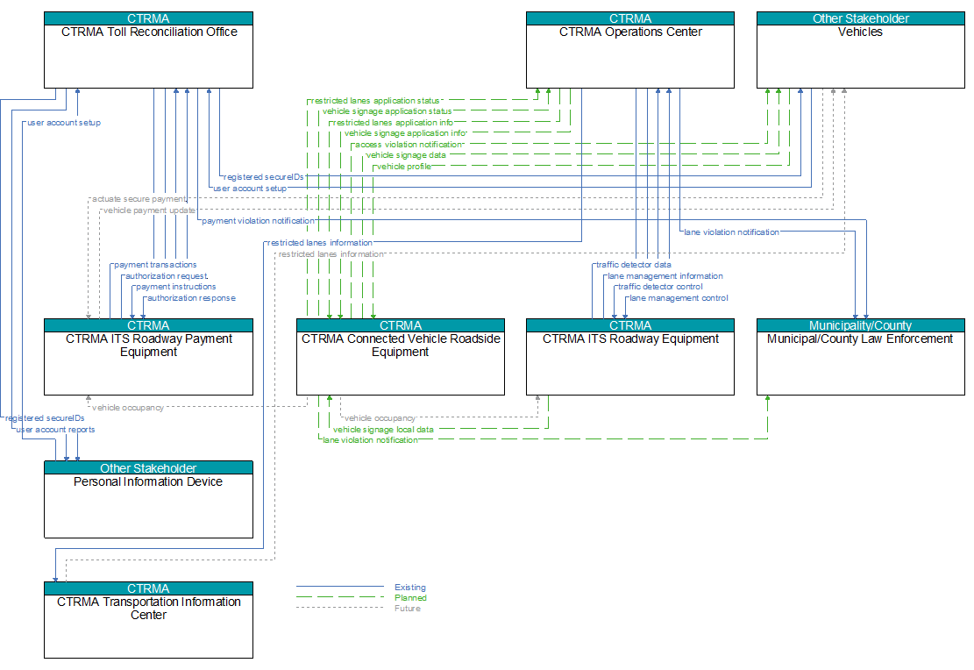Select the CTRMA ITS Roadway Payment Equipment box
974x670 pixels.
coord(148,357)
